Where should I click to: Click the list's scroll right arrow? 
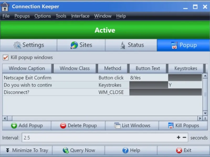pos(200,118)
